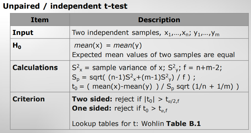Select the "Calculations" row label
251x133 pixels.
tap(35, 67)
